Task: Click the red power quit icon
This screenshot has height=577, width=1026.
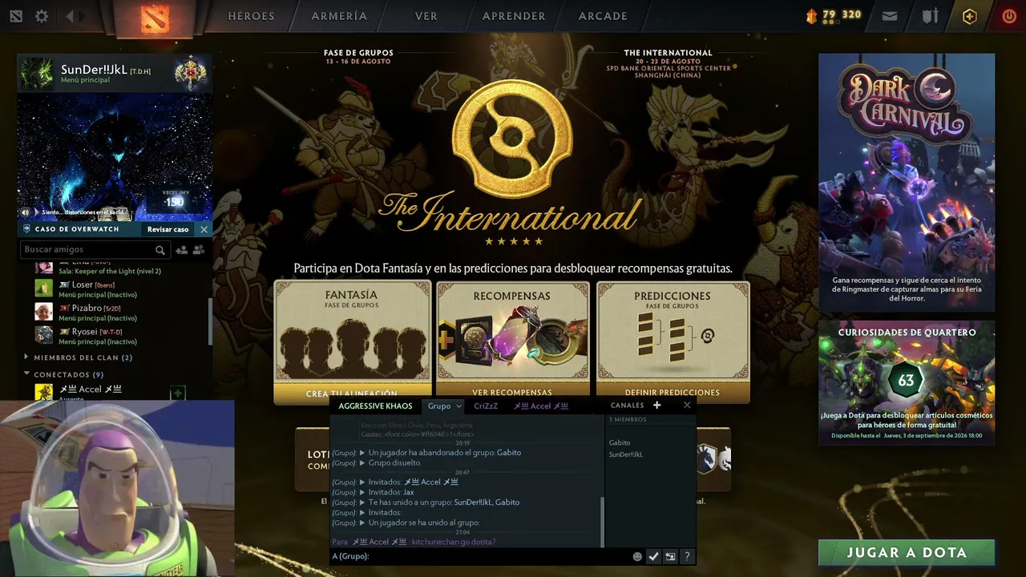Action: (1009, 16)
